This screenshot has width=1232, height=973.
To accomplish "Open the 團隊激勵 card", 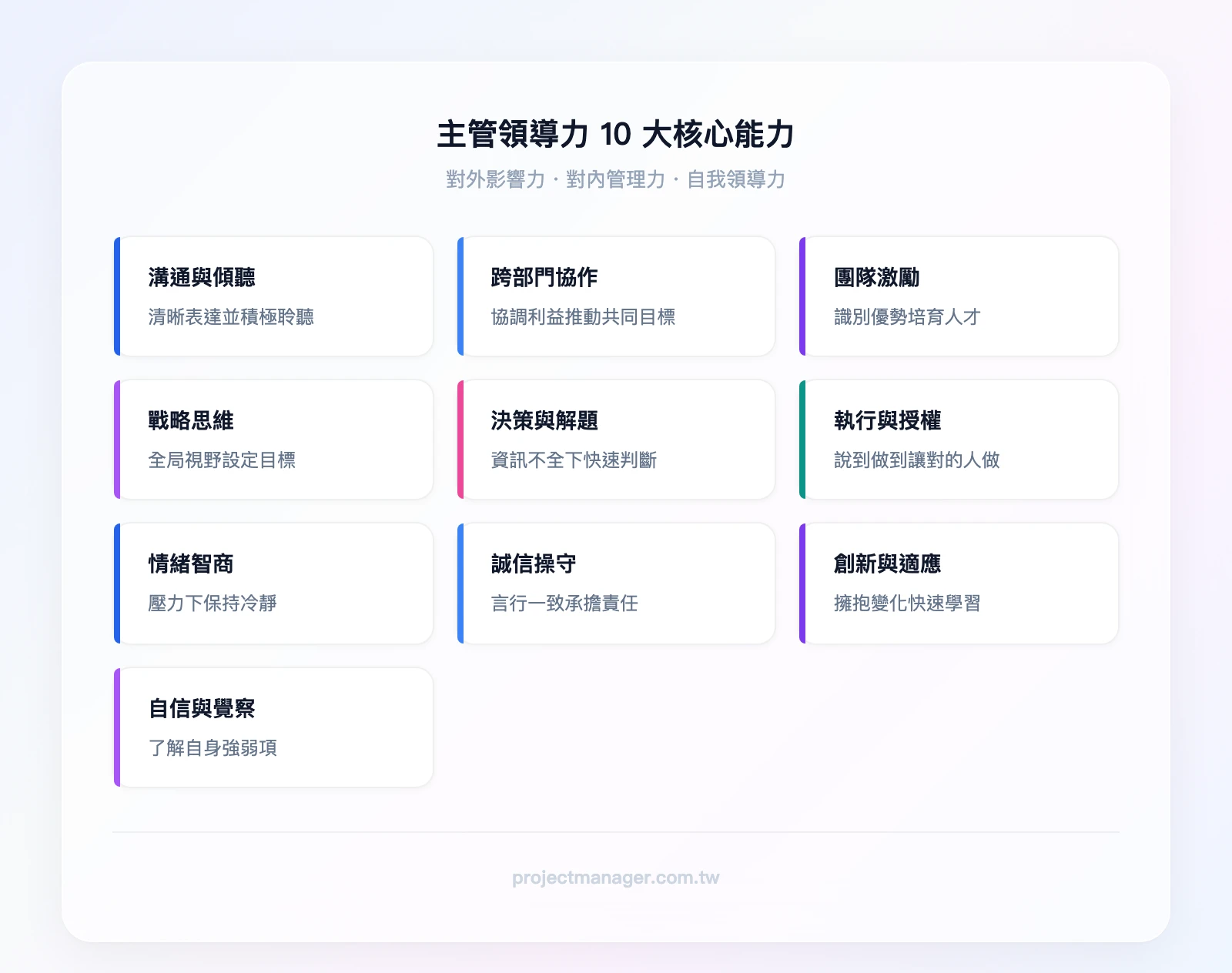I will (959, 296).
